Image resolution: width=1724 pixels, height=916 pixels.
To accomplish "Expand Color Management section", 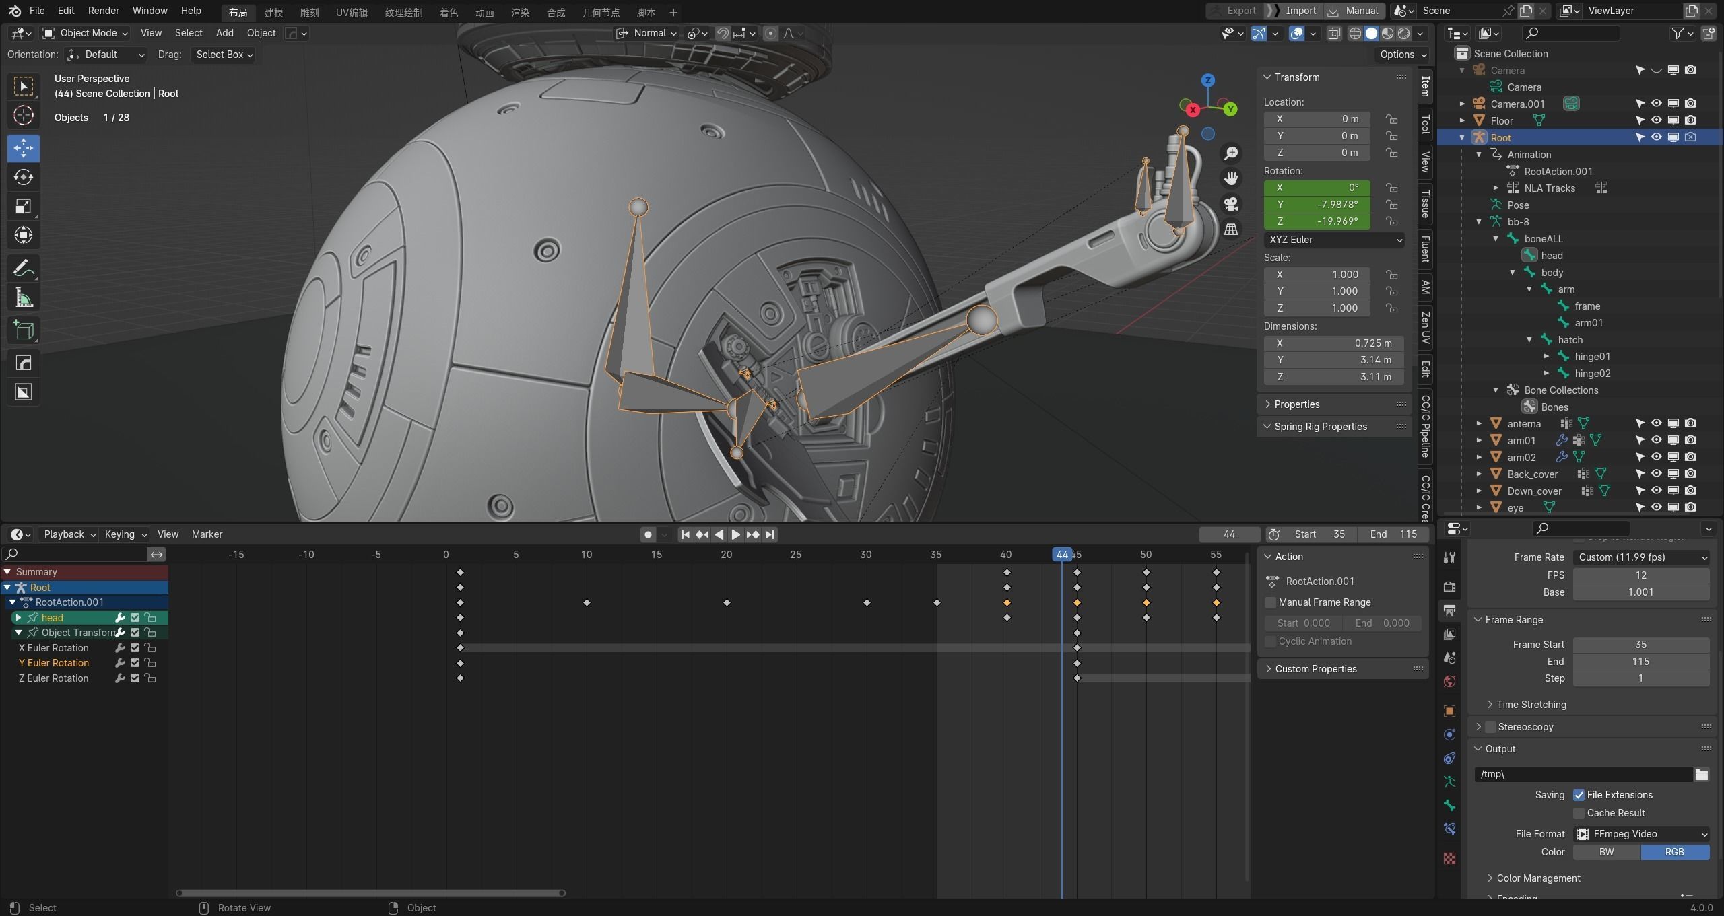I will tap(1537, 878).
